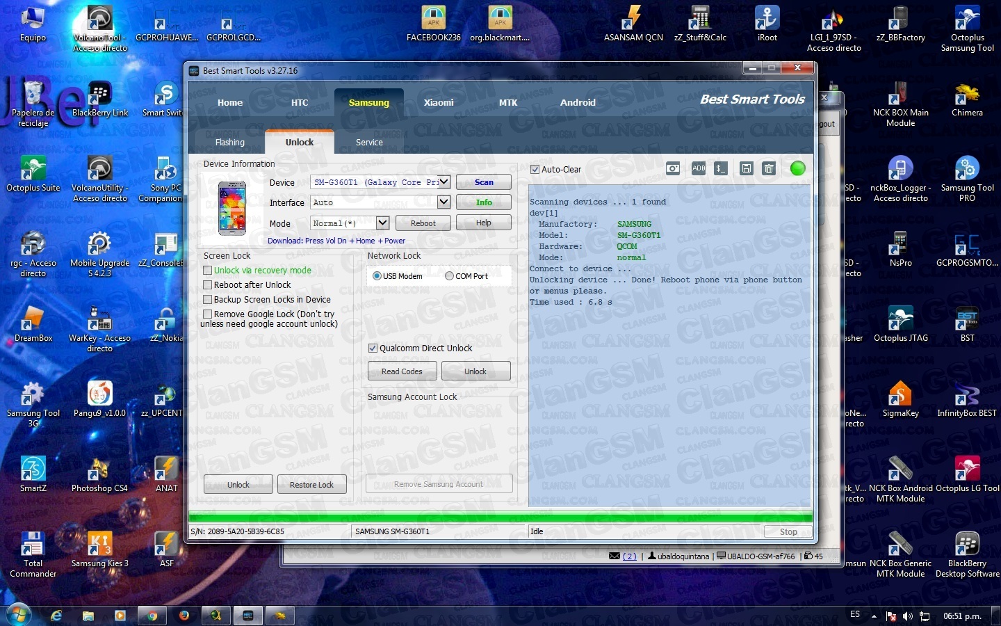Enable Unlock via recovery mode
The height and width of the screenshot is (626, 1001).
click(207, 270)
